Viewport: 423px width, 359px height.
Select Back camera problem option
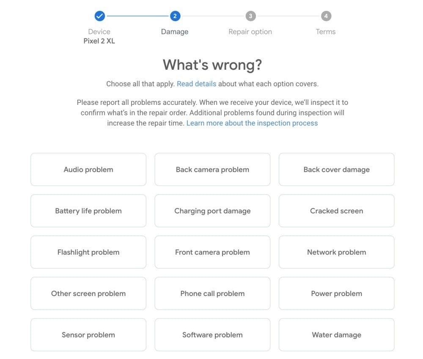(212, 170)
